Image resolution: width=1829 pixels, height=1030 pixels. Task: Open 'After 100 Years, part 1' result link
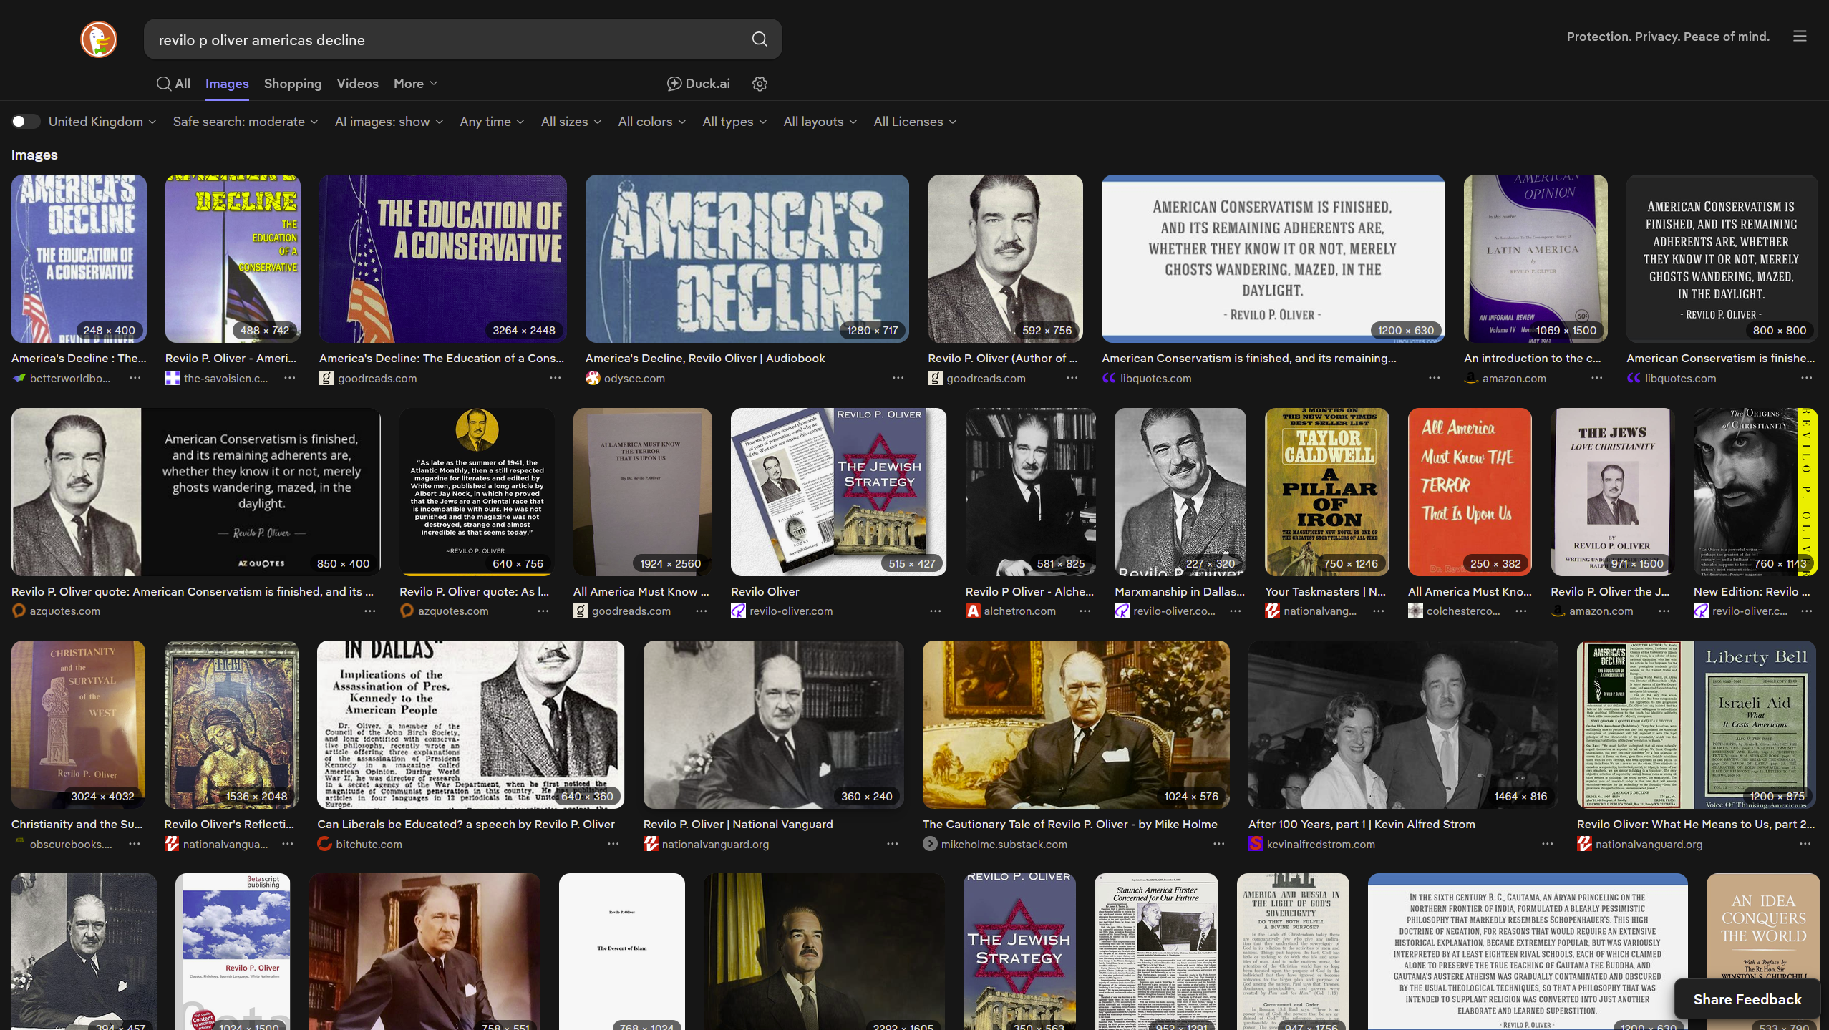click(1362, 824)
